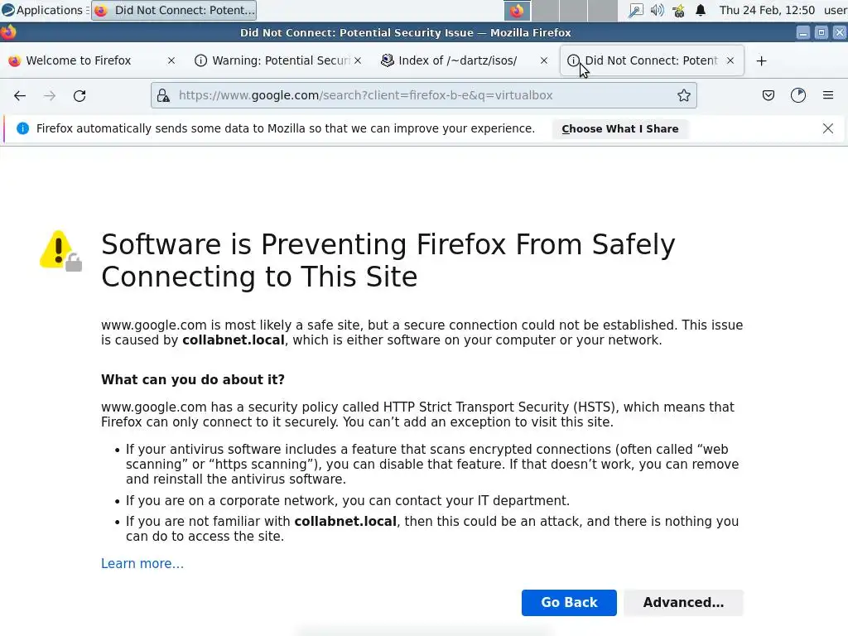
Task: Bookmark this page with the star icon
Action: 684,95
